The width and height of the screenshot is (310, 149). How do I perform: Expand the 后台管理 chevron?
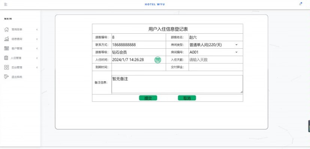click(x=37, y=68)
